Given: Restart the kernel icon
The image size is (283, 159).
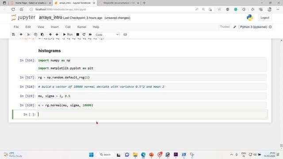Looking at the screenshot, I should point(84,34).
